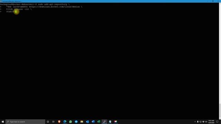
Task: Open Task View from the taskbar
Action: tap(54, 122)
